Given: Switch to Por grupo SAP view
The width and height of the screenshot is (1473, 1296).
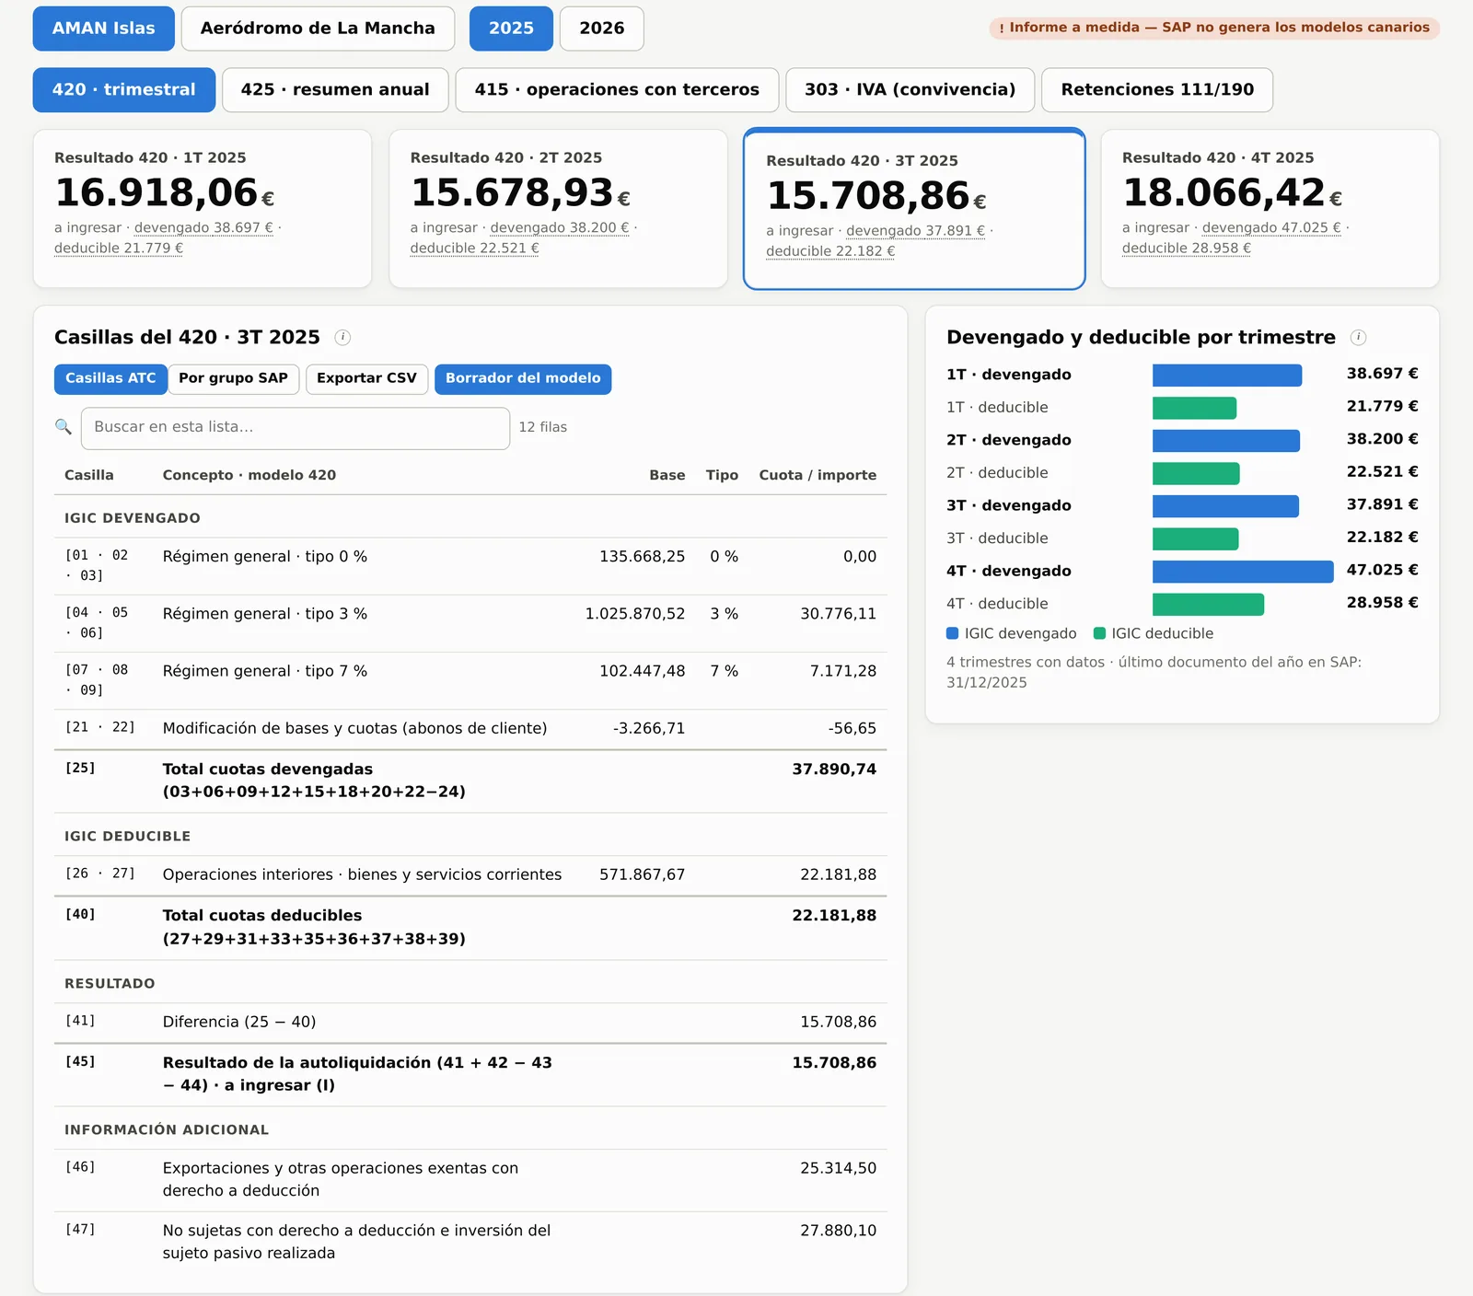Looking at the screenshot, I should 234,378.
